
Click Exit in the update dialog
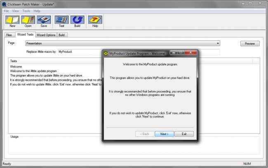(184, 134)
